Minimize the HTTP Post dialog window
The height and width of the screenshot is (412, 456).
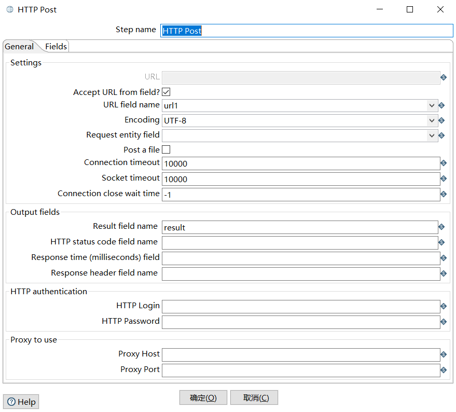tap(380, 9)
